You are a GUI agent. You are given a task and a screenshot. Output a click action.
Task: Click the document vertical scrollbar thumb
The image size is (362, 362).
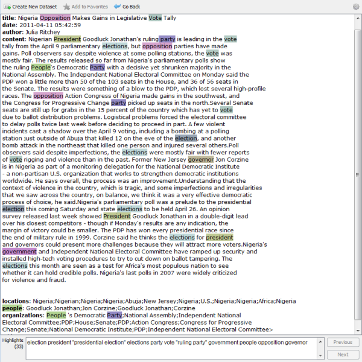point(358,175)
